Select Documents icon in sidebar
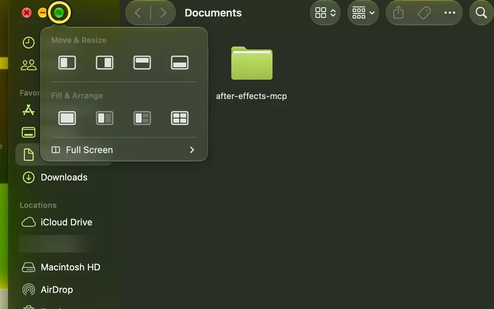 coord(29,155)
